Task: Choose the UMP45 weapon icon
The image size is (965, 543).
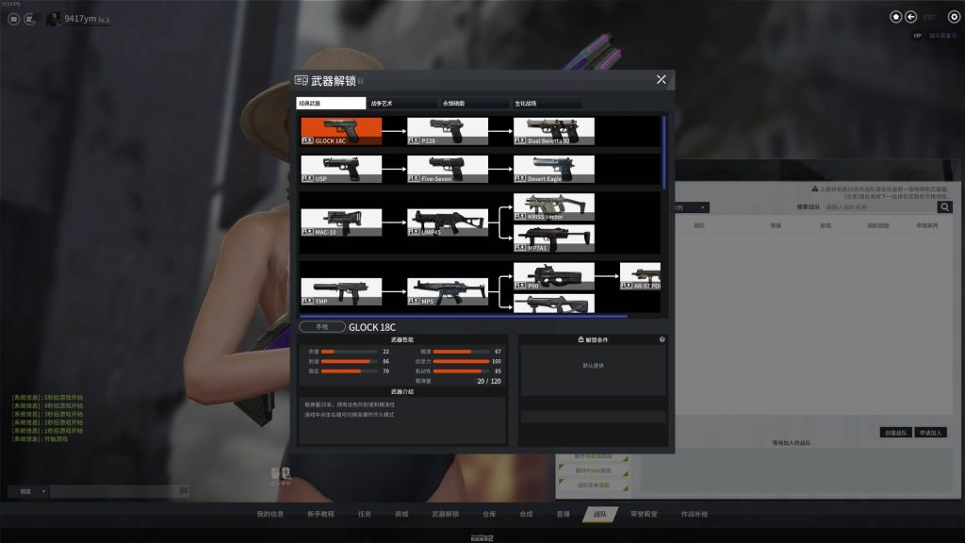Action: coord(447,222)
